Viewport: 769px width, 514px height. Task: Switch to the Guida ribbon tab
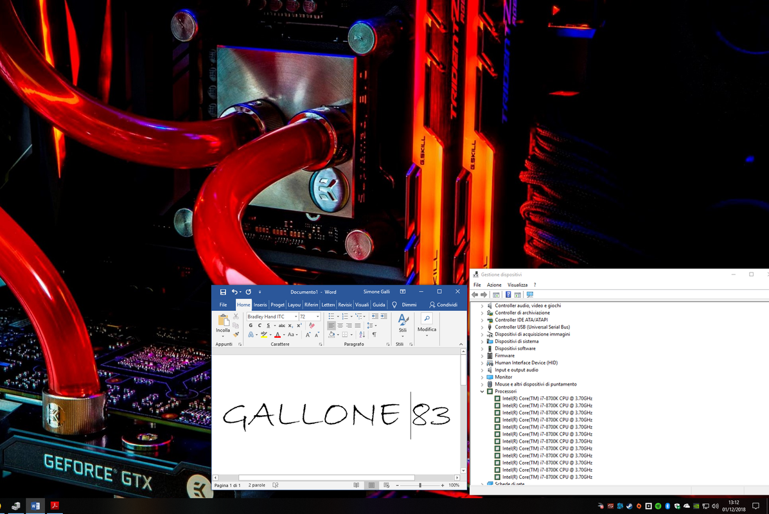click(378, 305)
